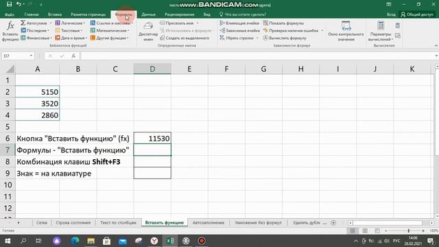Viewport: 439px width, 247px height.
Task: Open Окно контрольного значения watch window
Action: click(346, 32)
